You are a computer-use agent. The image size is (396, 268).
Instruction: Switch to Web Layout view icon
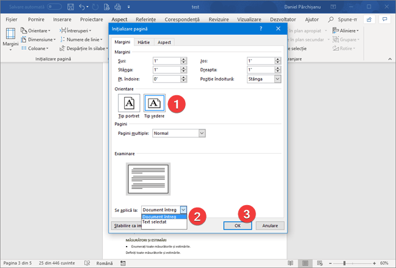point(320,263)
